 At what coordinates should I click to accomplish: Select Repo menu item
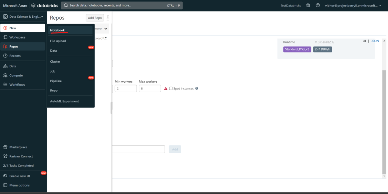(70, 91)
